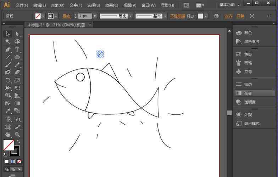The image size is (278, 177).
Task: Open the graphic style dropdown
Action: 206,16
